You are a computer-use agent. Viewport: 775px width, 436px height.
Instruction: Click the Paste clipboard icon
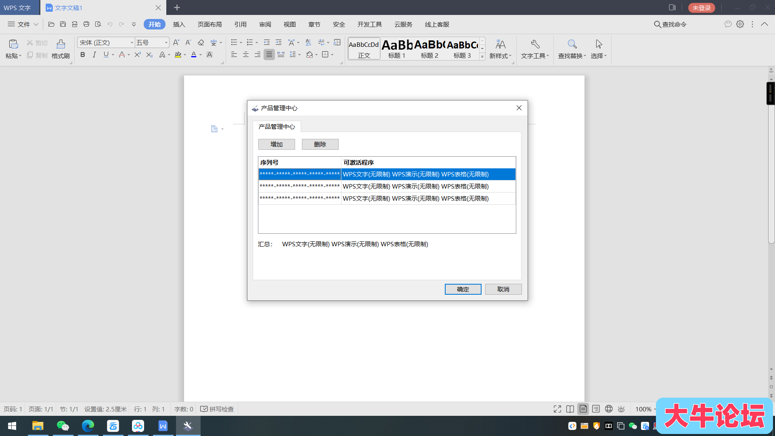pyautogui.click(x=13, y=44)
